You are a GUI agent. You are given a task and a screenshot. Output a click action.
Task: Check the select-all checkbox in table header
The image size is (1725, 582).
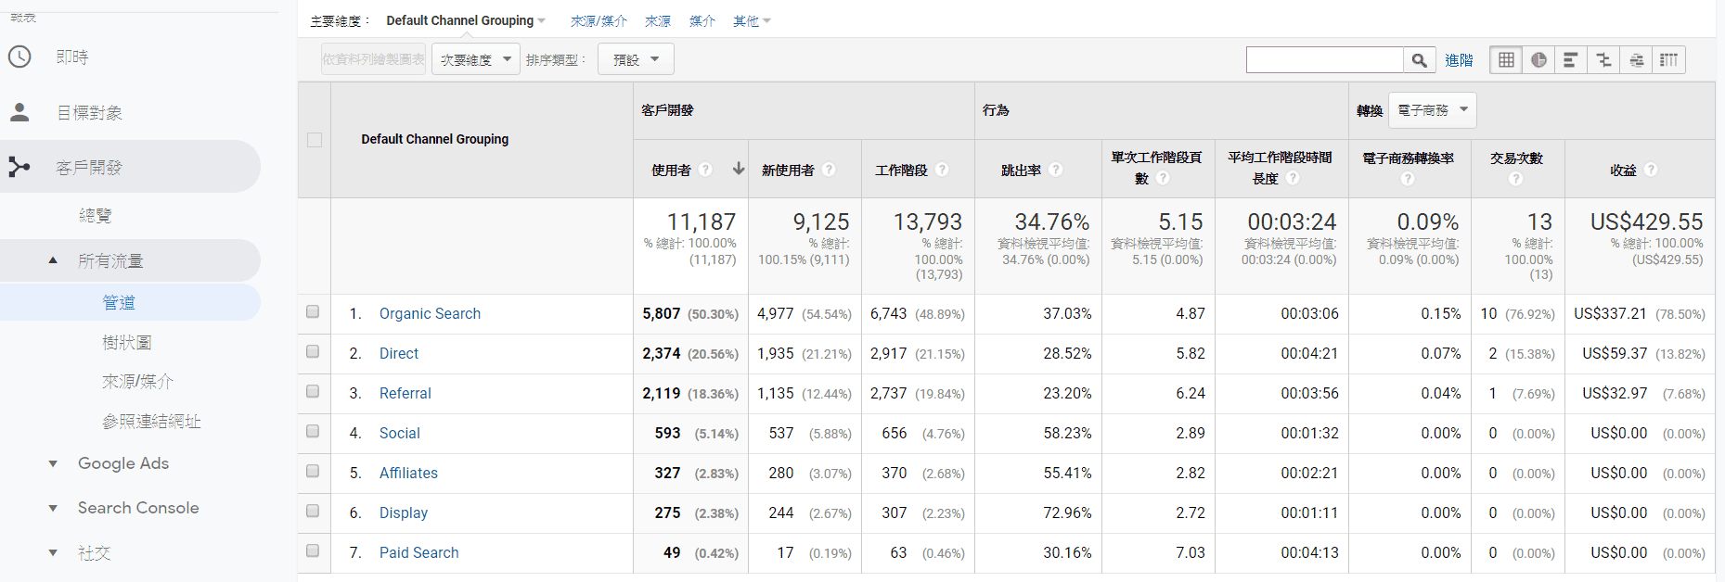(315, 140)
